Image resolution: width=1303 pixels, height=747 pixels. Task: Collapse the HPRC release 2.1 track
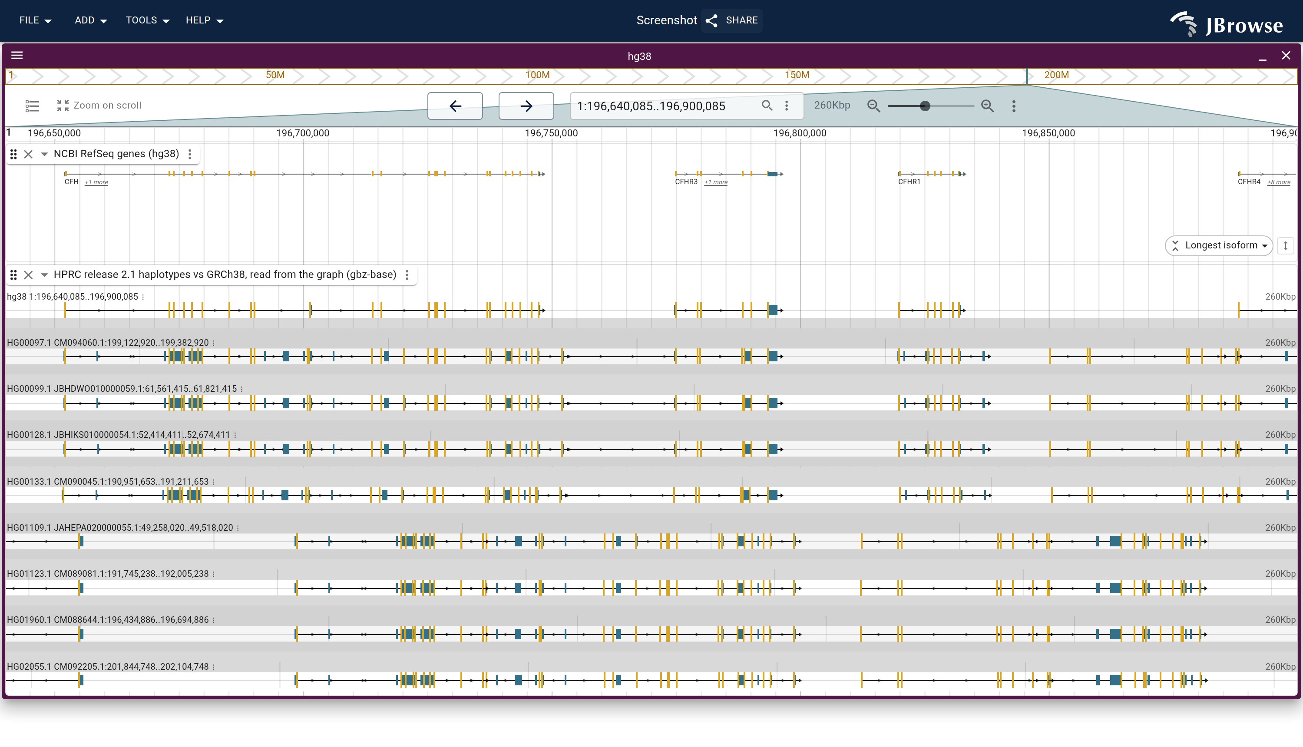[x=44, y=275]
